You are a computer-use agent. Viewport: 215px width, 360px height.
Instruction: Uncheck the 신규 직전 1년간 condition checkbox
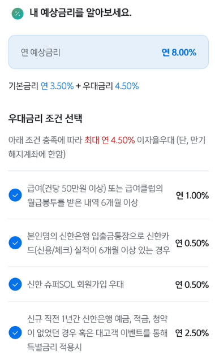pyautogui.click(x=15, y=333)
